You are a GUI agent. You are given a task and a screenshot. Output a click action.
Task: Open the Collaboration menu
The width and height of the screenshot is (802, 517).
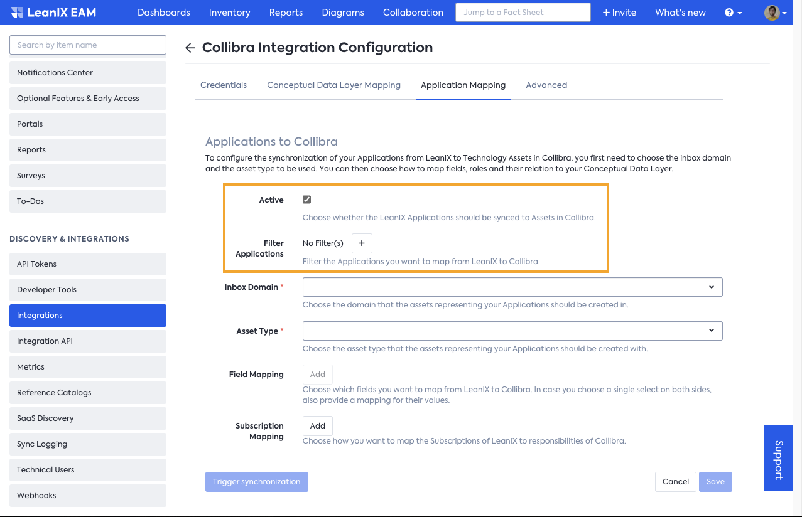[x=413, y=13]
